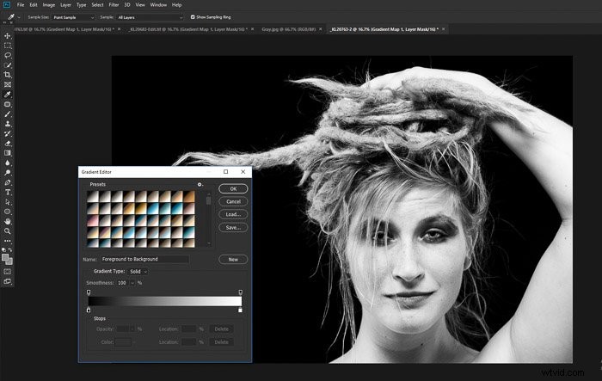
Task: Click the gradient Name input field
Action: [x=144, y=259]
